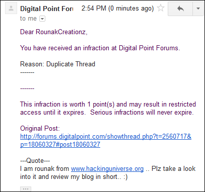205x192 pixels.
Task: Click the sender avatar placeholder icon
Action: point(11,9)
